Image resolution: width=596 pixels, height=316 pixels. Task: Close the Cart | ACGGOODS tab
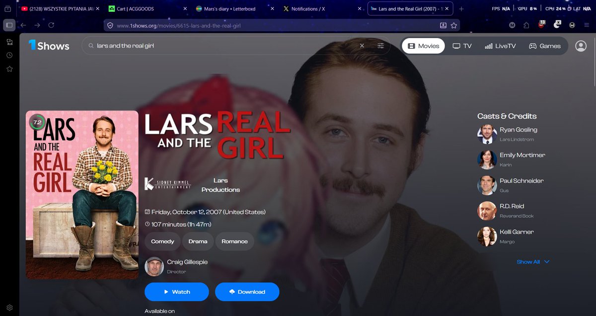(x=185, y=9)
